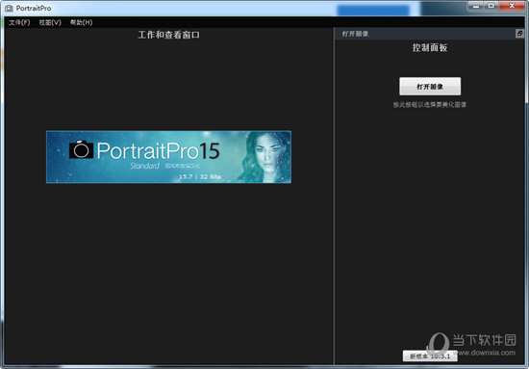Image resolution: width=529 pixels, height=369 pixels.
Task: Click the 控制面板 heading text
Action: point(430,47)
